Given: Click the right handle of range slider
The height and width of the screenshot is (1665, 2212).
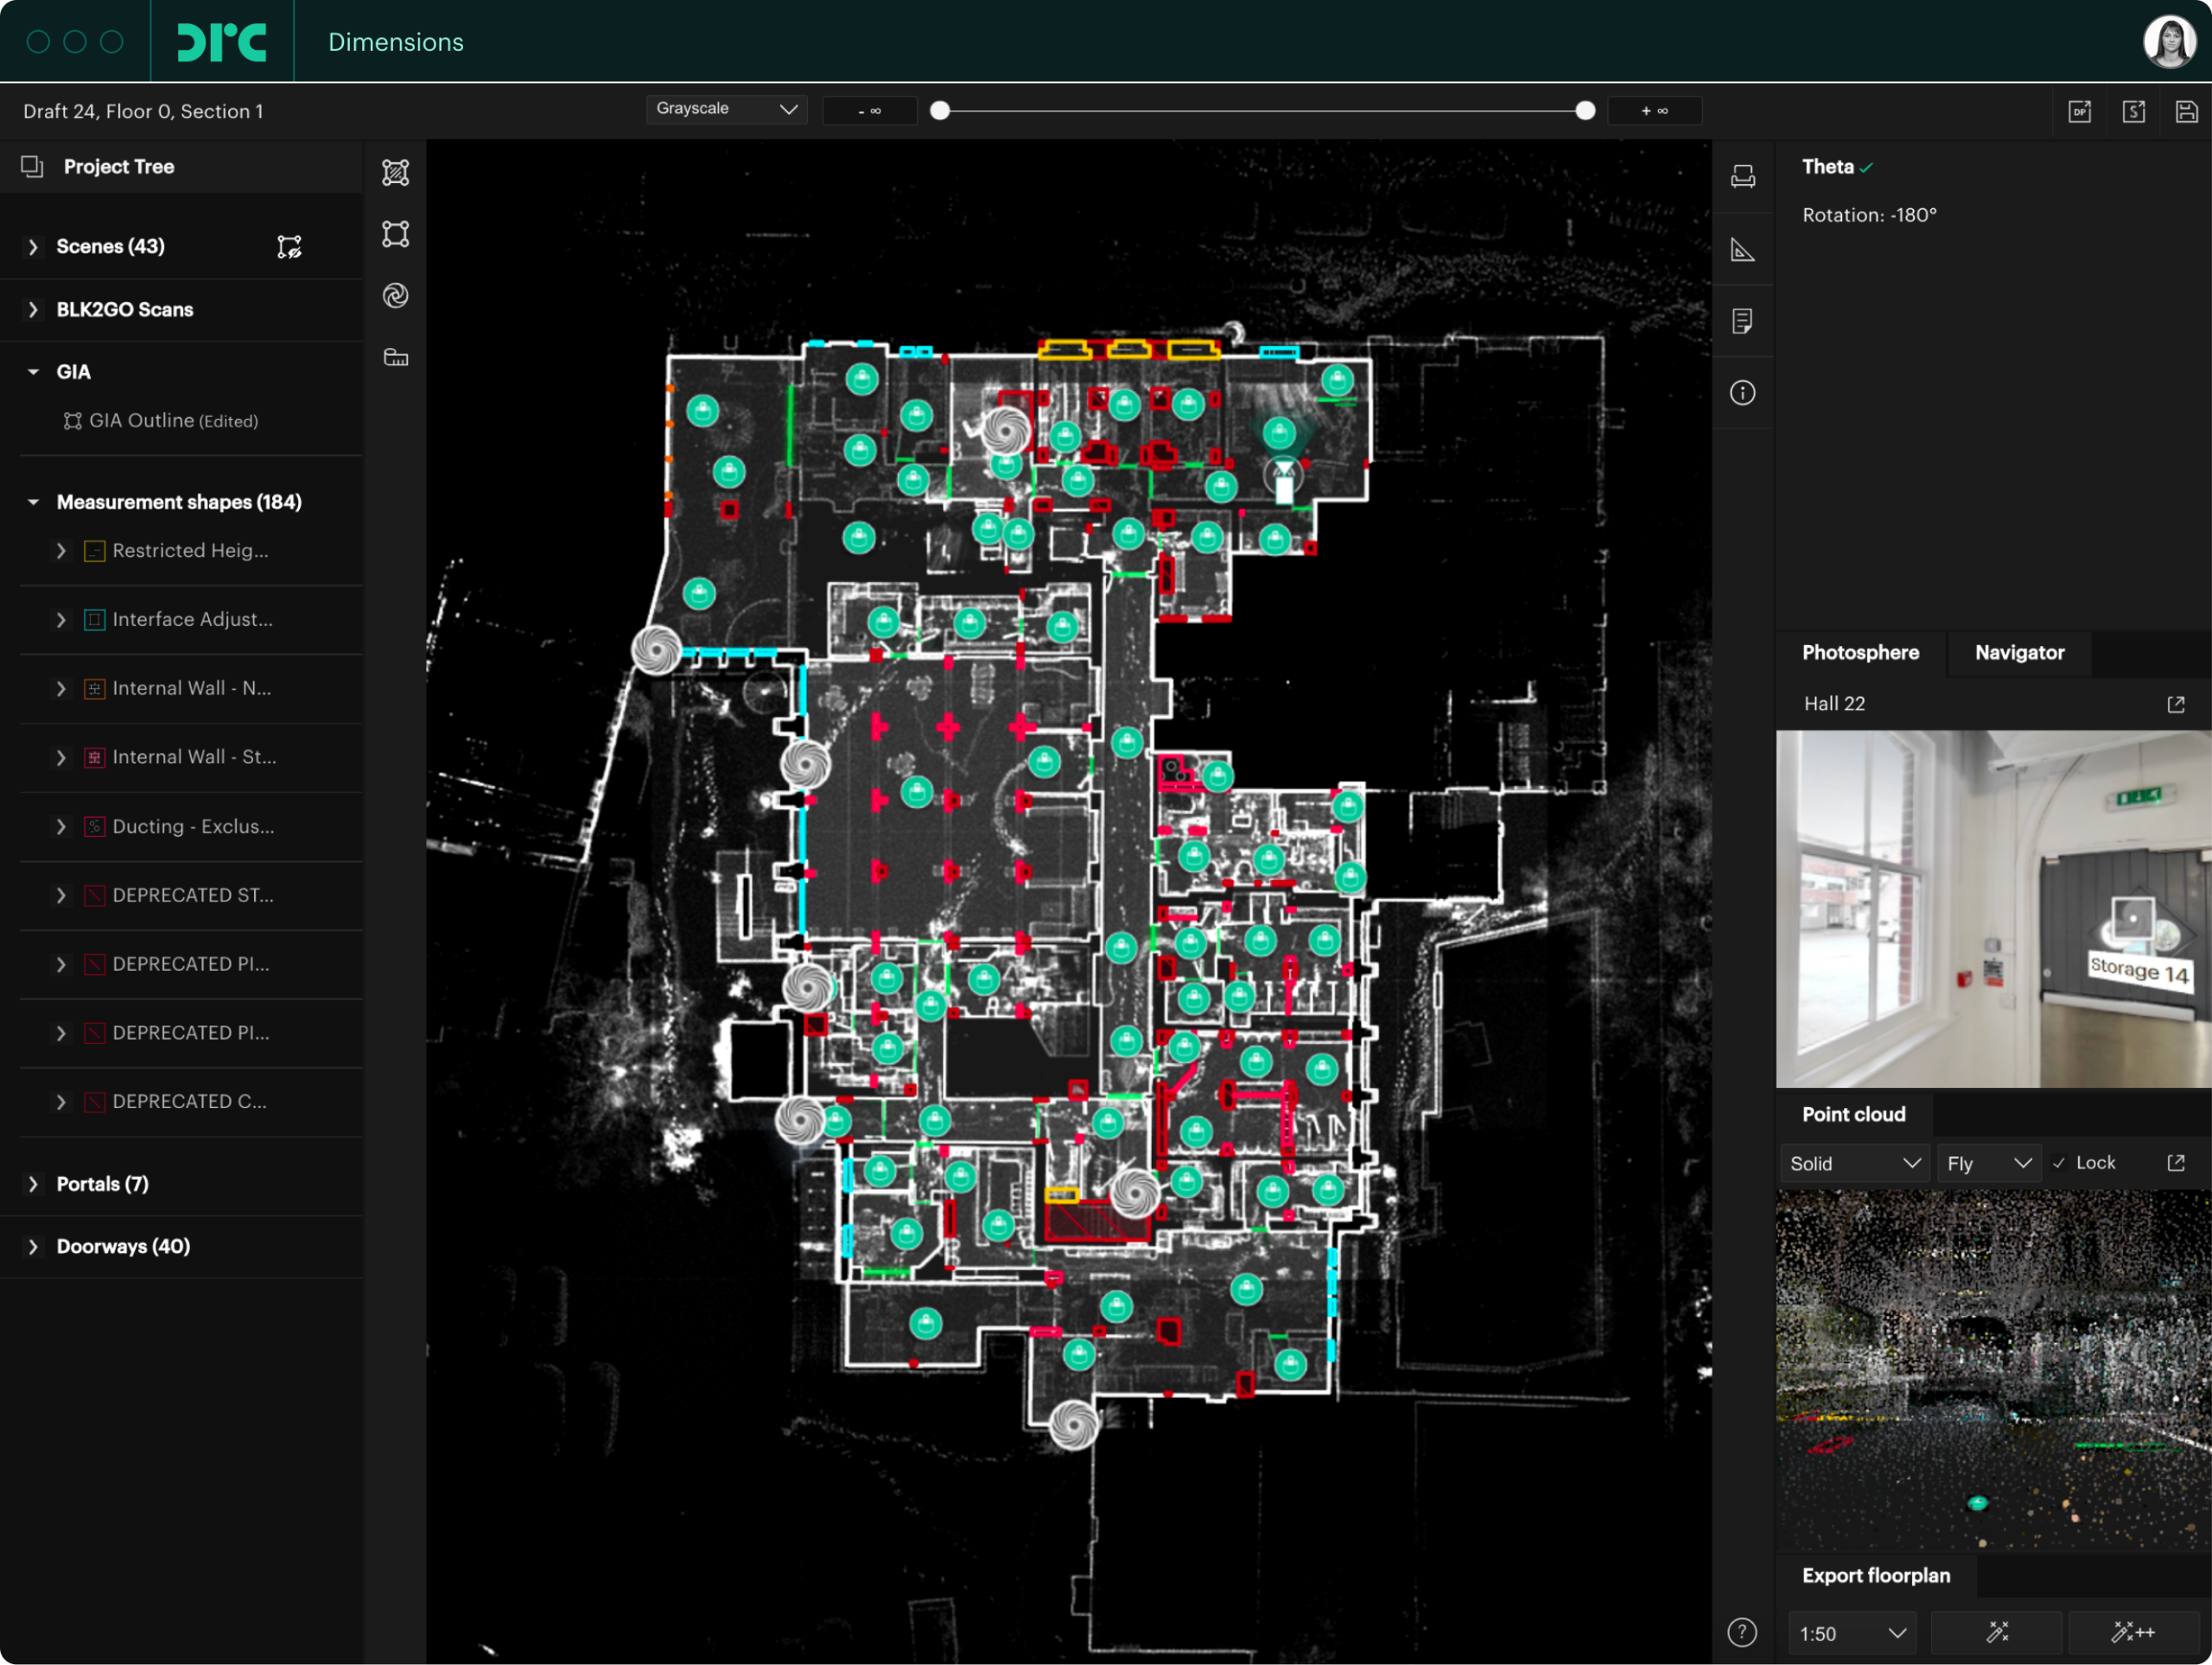Looking at the screenshot, I should 1585,111.
